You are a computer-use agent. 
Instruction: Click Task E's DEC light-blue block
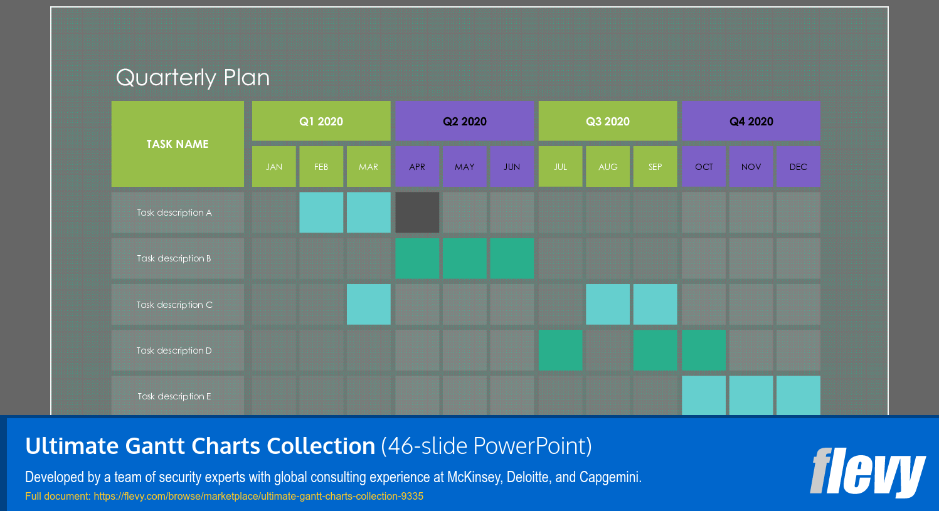point(798,396)
